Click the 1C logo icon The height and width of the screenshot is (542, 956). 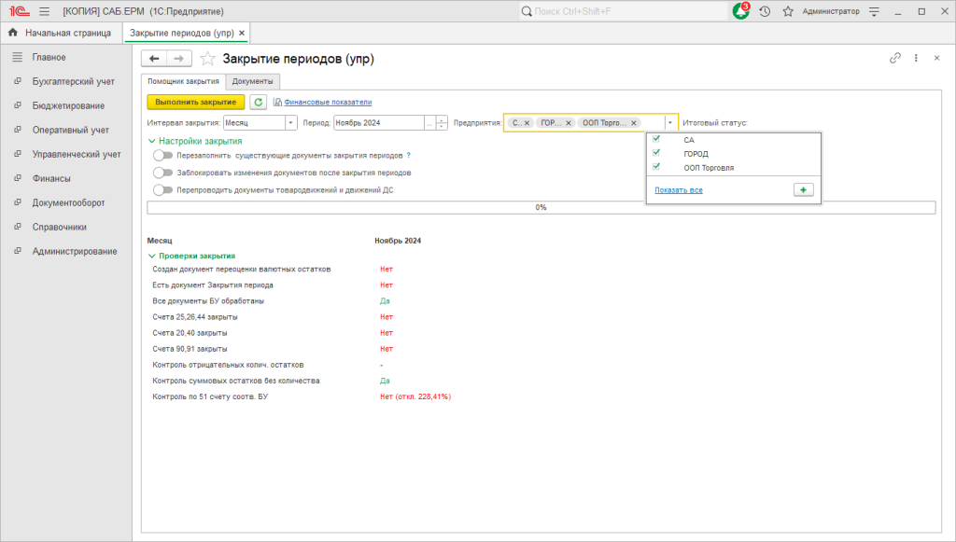click(20, 11)
